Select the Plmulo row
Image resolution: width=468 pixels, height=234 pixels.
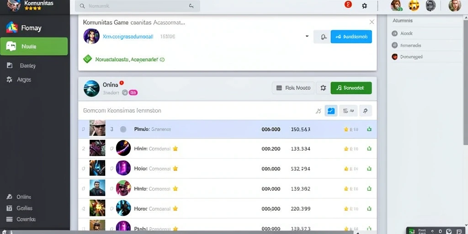point(228,129)
